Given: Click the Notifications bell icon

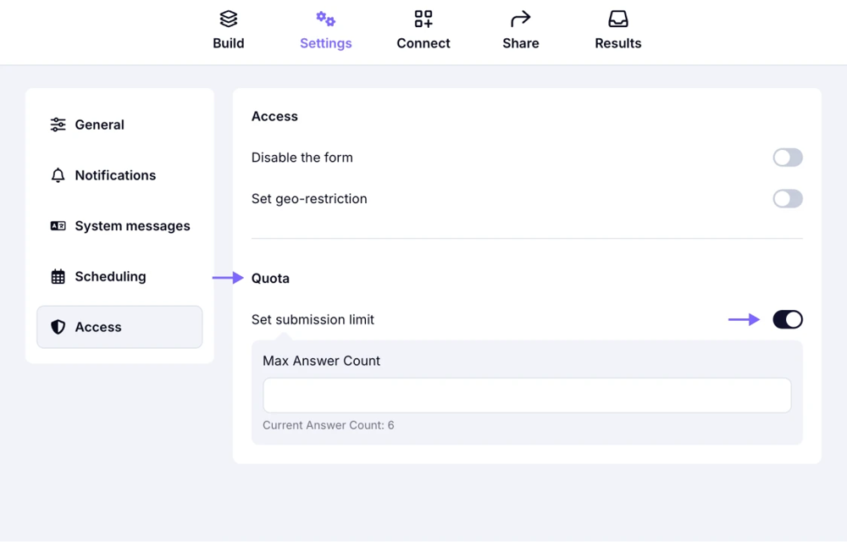Looking at the screenshot, I should (58, 174).
